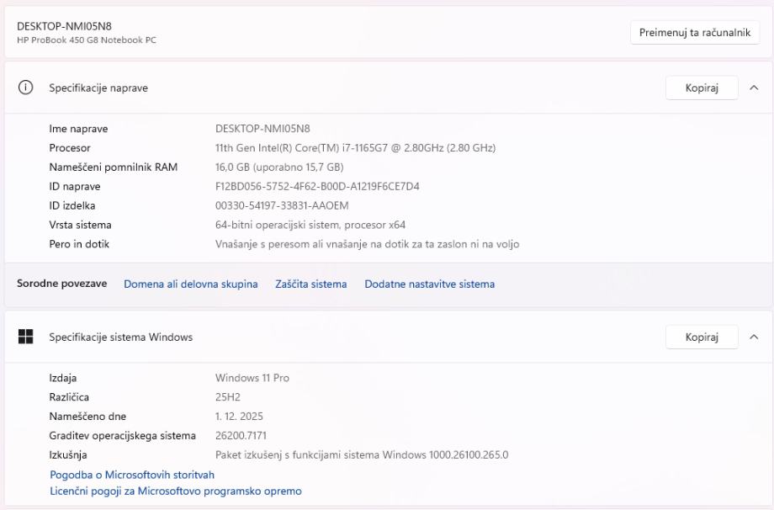Screen dimensions: 774x510
Task: Select the product ID 00330-54197-33831-AAOEM
Action: (x=282, y=206)
